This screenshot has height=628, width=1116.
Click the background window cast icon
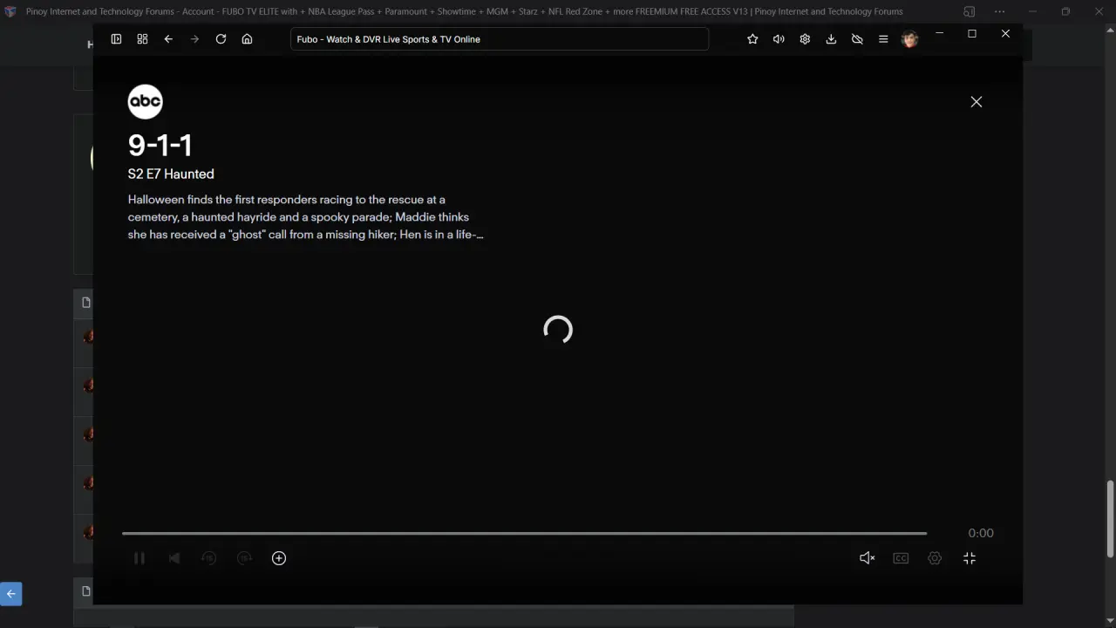click(x=970, y=12)
